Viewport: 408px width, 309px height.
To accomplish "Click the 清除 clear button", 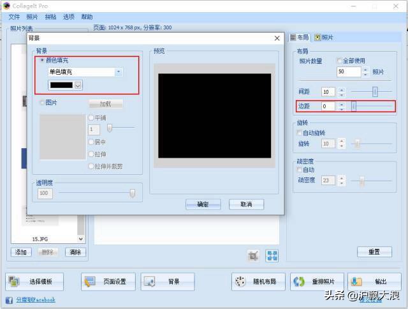I will click(x=75, y=252).
